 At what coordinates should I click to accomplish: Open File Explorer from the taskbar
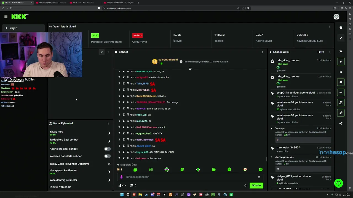pos(140,195)
